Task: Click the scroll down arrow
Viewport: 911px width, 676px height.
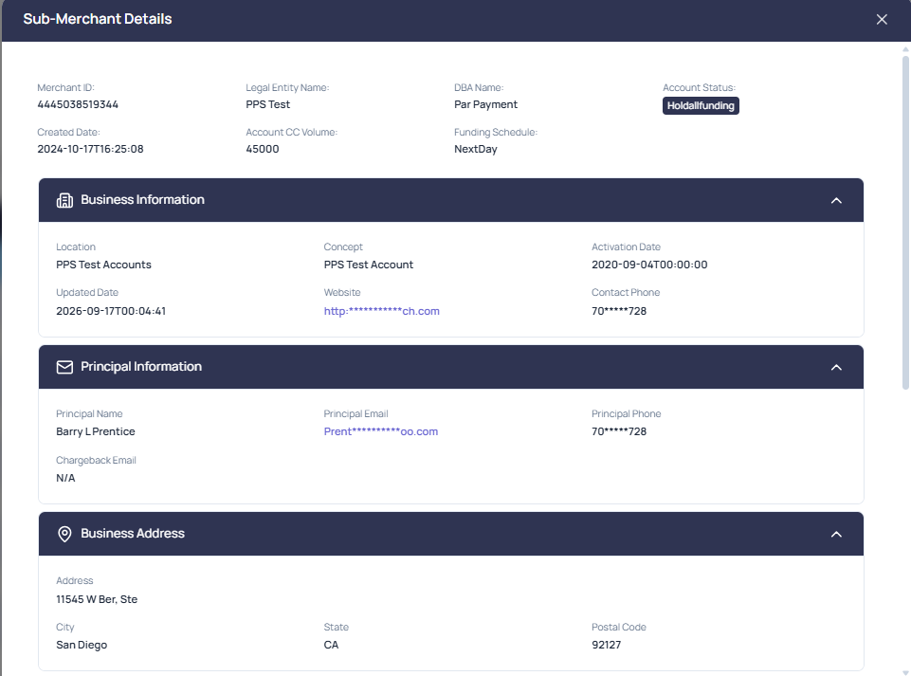Action: pyautogui.click(x=905, y=672)
